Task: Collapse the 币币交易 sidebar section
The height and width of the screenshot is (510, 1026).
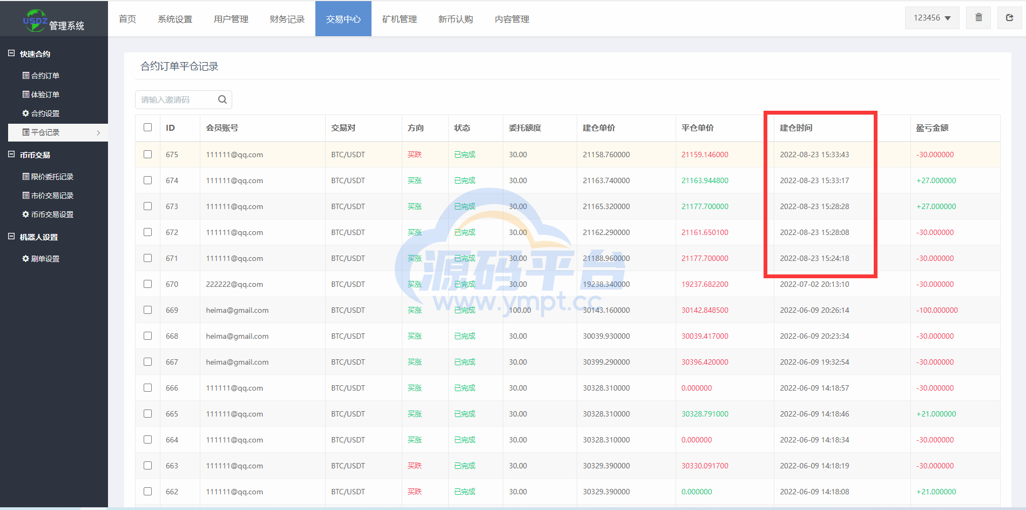Action: point(11,155)
